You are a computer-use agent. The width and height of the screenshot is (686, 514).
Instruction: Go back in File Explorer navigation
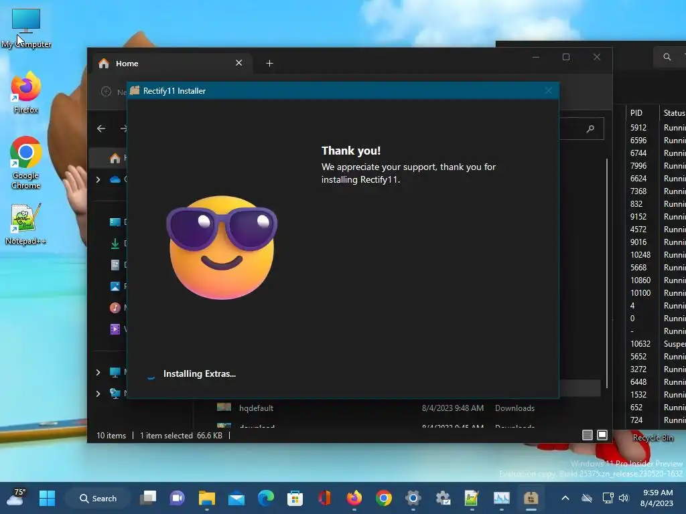[101, 128]
